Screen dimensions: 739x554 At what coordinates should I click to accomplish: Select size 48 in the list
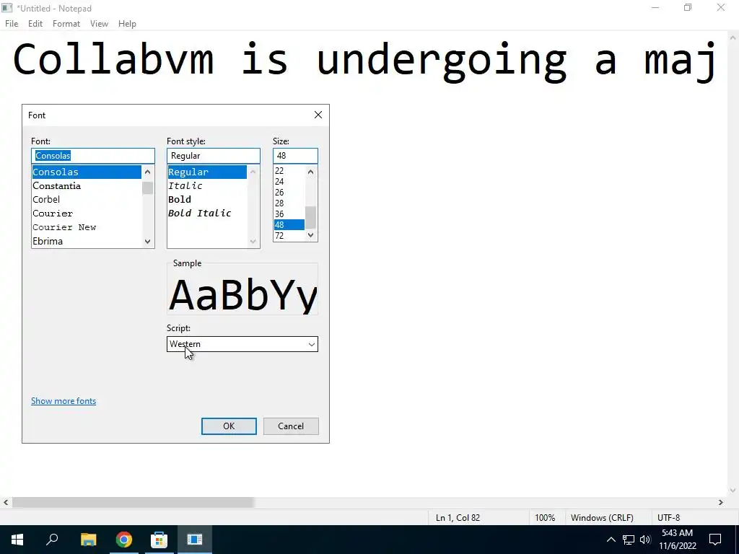pos(289,225)
